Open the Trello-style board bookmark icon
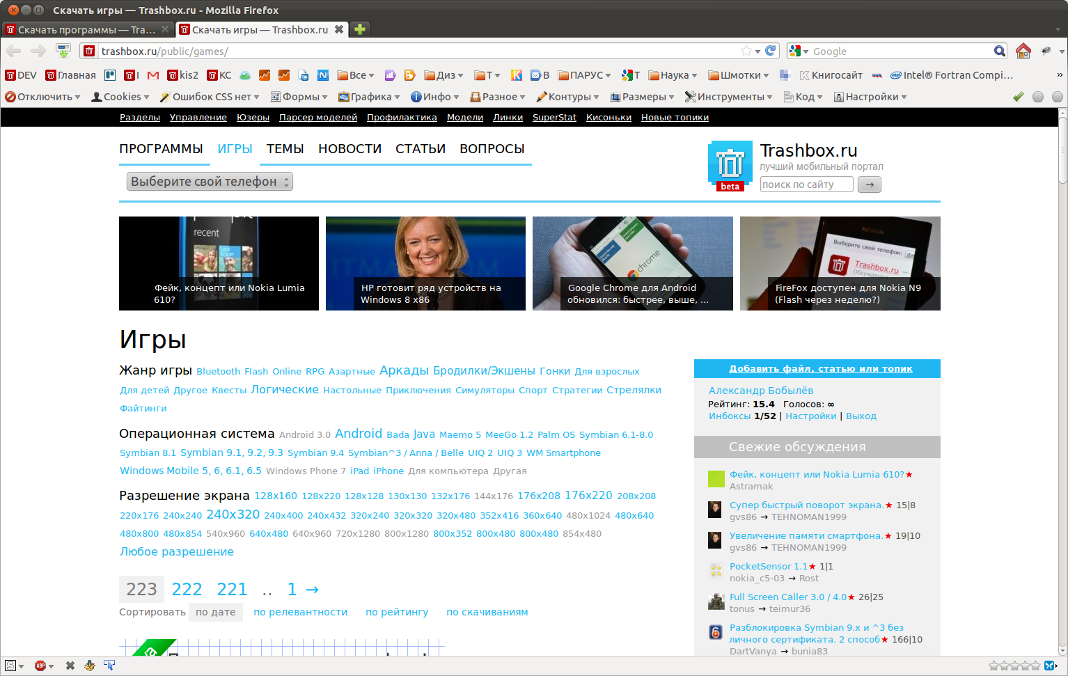Image resolution: width=1068 pixels, height=676 pixels. pos(110,75)
